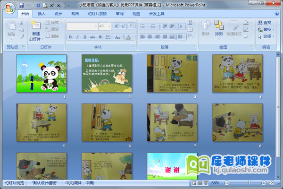283x189 pixels.
Task: Click the Replace (替换) button
Action: click(x=266, y=29)
